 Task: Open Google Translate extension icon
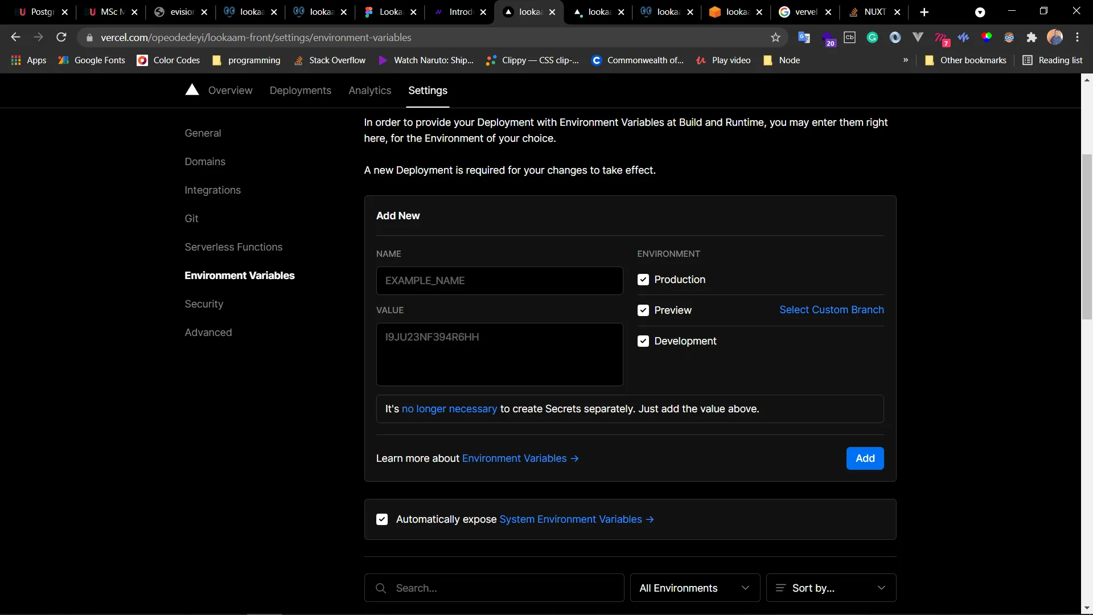click(804, 38)
